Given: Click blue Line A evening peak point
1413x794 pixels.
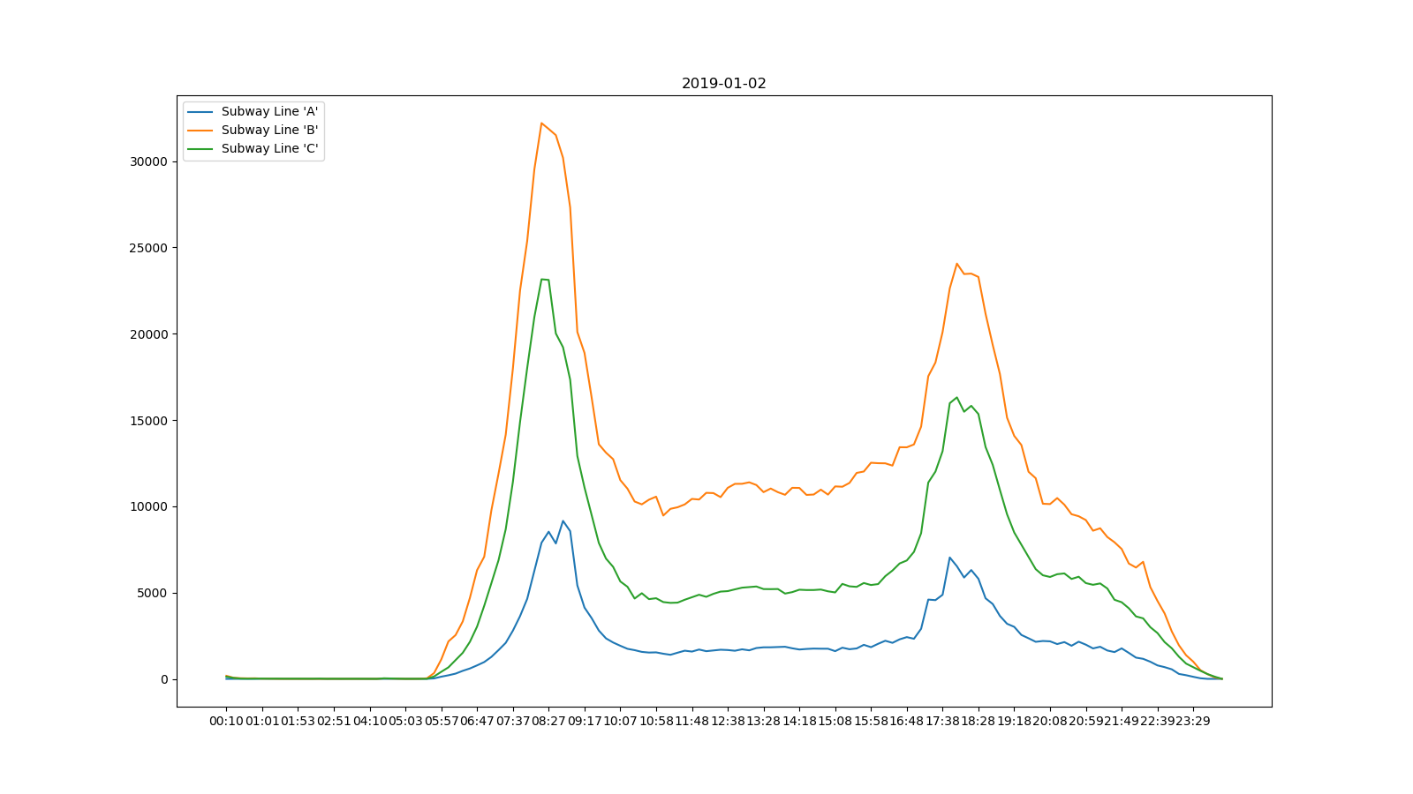Looking at the screenshot, I should click(x=949, y=558).
